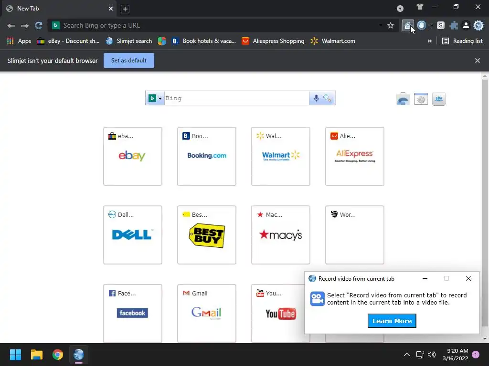This screenshot has height=366, width=489.
Task: Open a new tab with the plus button
Action: click(x=125, y=9)
